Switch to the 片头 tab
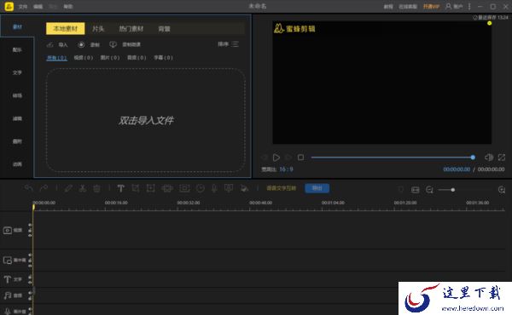512x315 pixels. point(98,29)
